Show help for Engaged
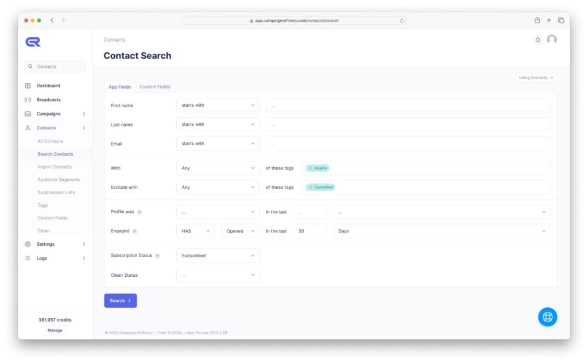588x363 pixels. tap(134, 231)
